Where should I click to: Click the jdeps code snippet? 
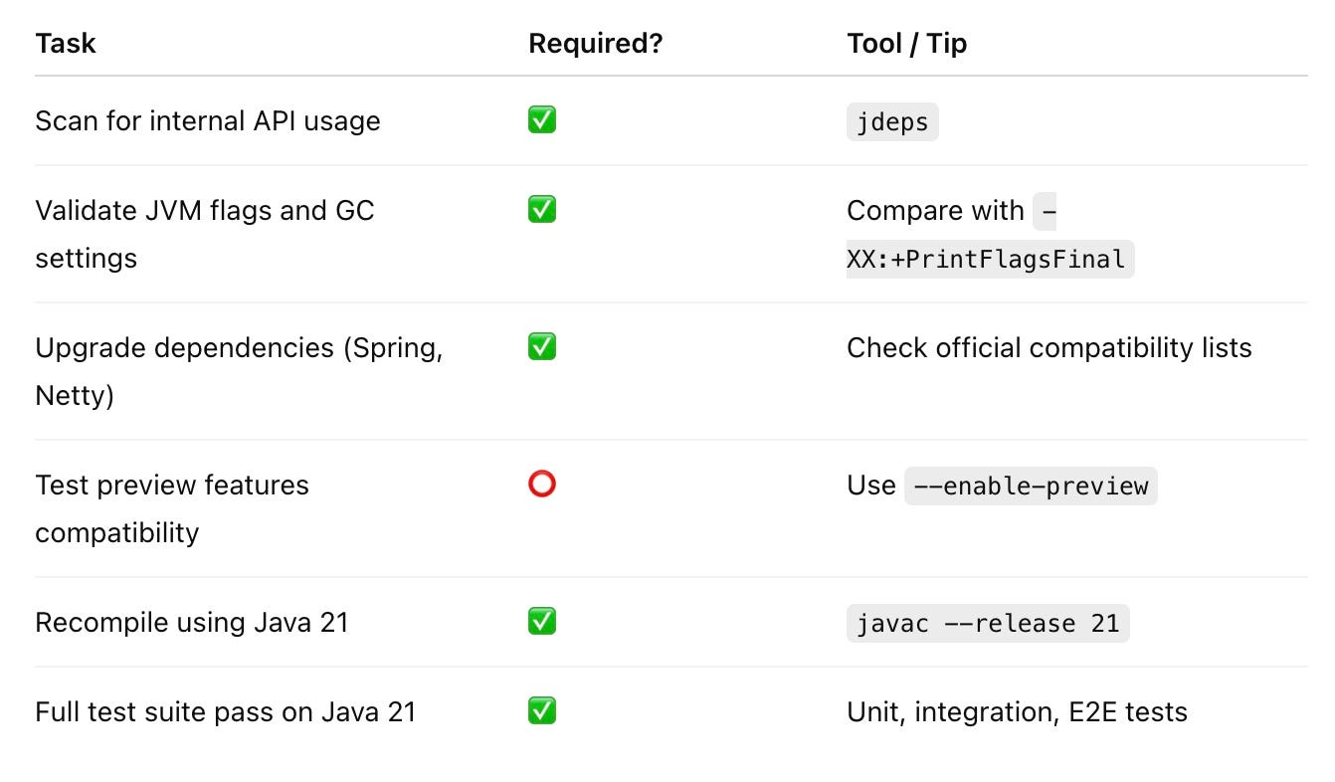(x=892, y=122)
